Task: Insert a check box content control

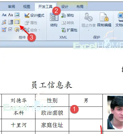Action: point(10,30)
